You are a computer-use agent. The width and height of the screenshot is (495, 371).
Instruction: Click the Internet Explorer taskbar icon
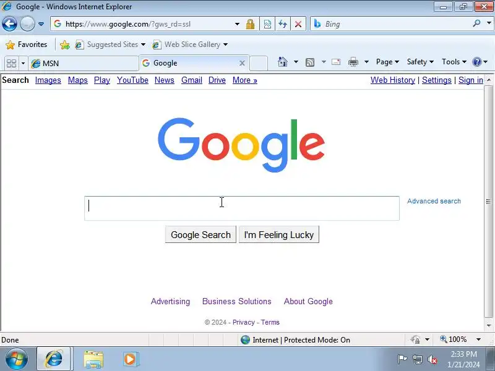click(54, 359)
